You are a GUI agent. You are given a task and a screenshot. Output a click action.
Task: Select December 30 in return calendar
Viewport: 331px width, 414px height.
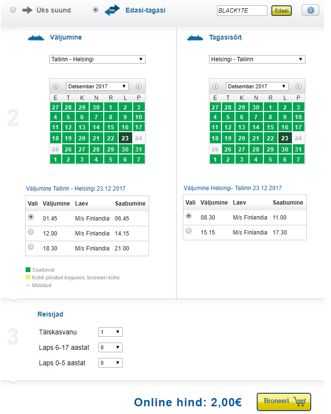pos(285,149)
